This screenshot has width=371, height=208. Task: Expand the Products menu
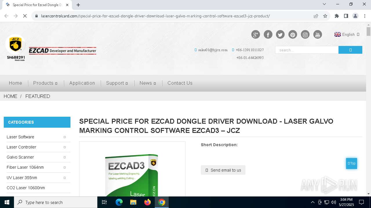tap(45, 83)
